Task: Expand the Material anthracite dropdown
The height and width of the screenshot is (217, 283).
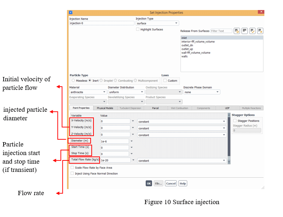Action: 88,92
